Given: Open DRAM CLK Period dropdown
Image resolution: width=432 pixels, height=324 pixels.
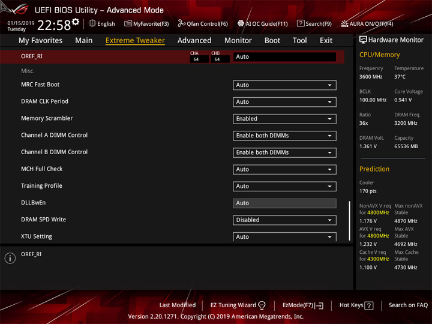Looking at the screenshot, I should (x=284, y=102).
